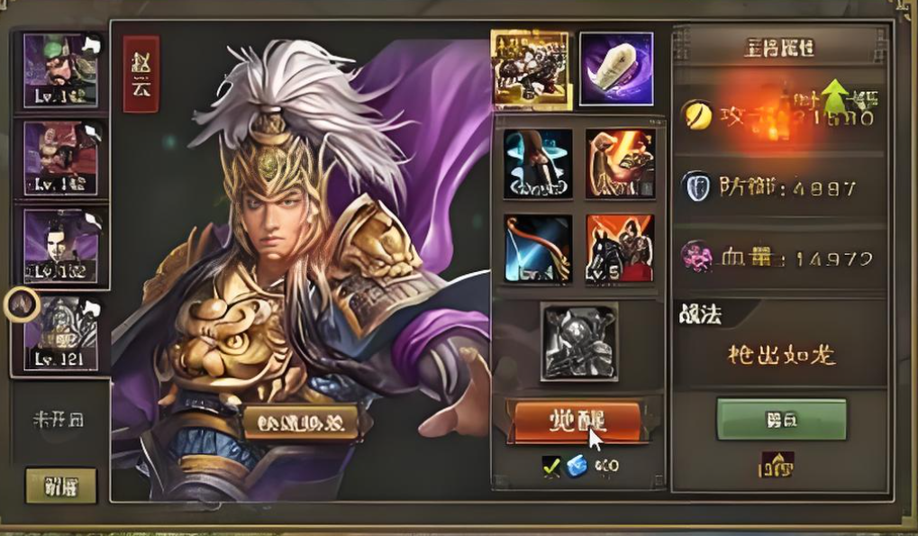Click the button at bottom of hero sidebar
This screenshot has height=536, width=918.
point(61,486)
